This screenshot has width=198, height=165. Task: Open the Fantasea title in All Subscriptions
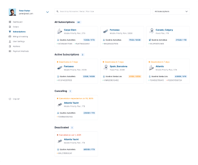(x=114, y=30)
